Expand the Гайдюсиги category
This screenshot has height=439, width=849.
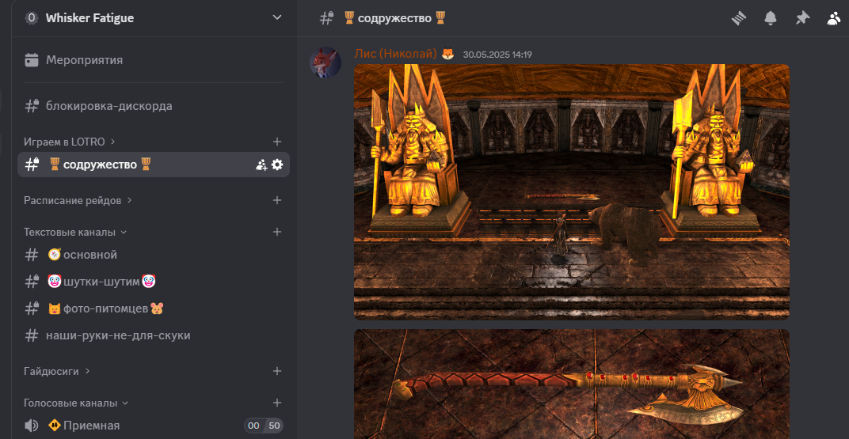pos(57,371)
